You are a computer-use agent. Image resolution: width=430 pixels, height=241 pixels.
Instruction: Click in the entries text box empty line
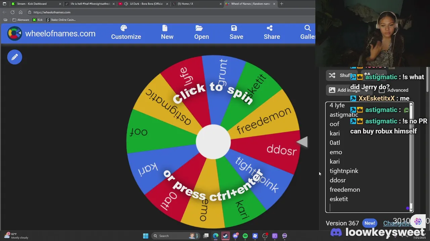pos(368,208)
